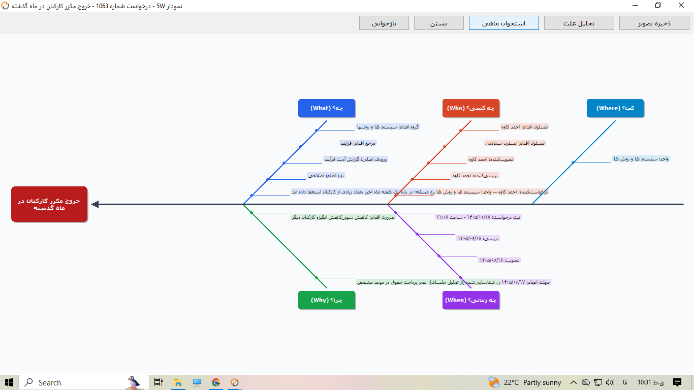Click the taskbar Search box

(x=84, y=382)
